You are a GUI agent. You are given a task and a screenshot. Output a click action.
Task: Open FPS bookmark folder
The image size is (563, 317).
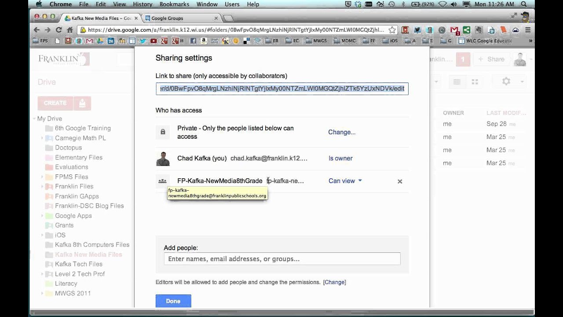click(x=41, y=41)
